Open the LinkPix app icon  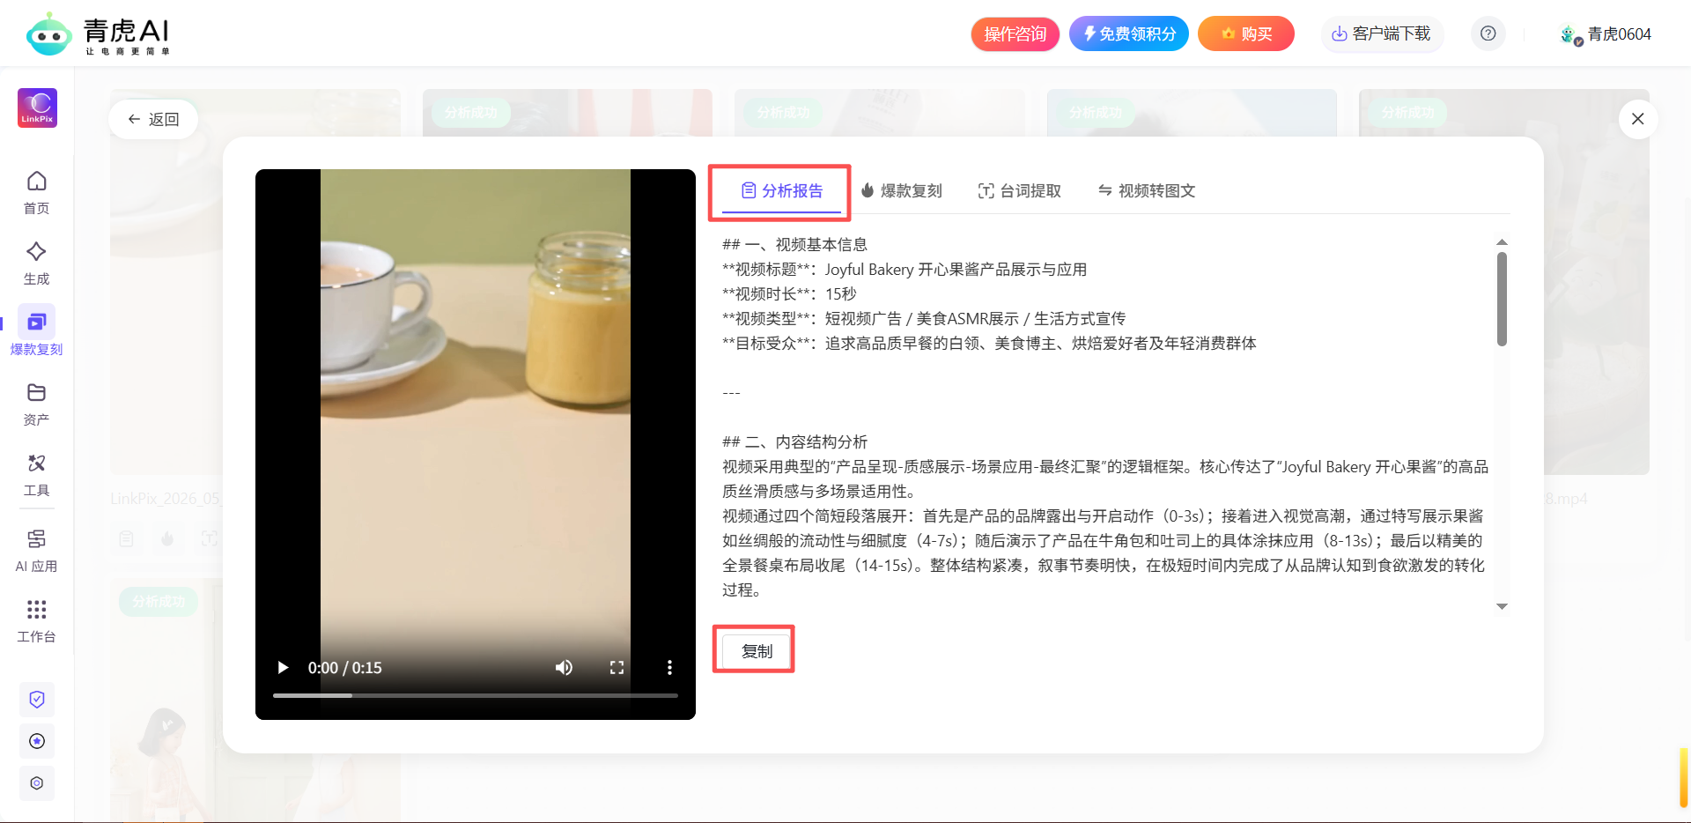[x=37, y=108]
